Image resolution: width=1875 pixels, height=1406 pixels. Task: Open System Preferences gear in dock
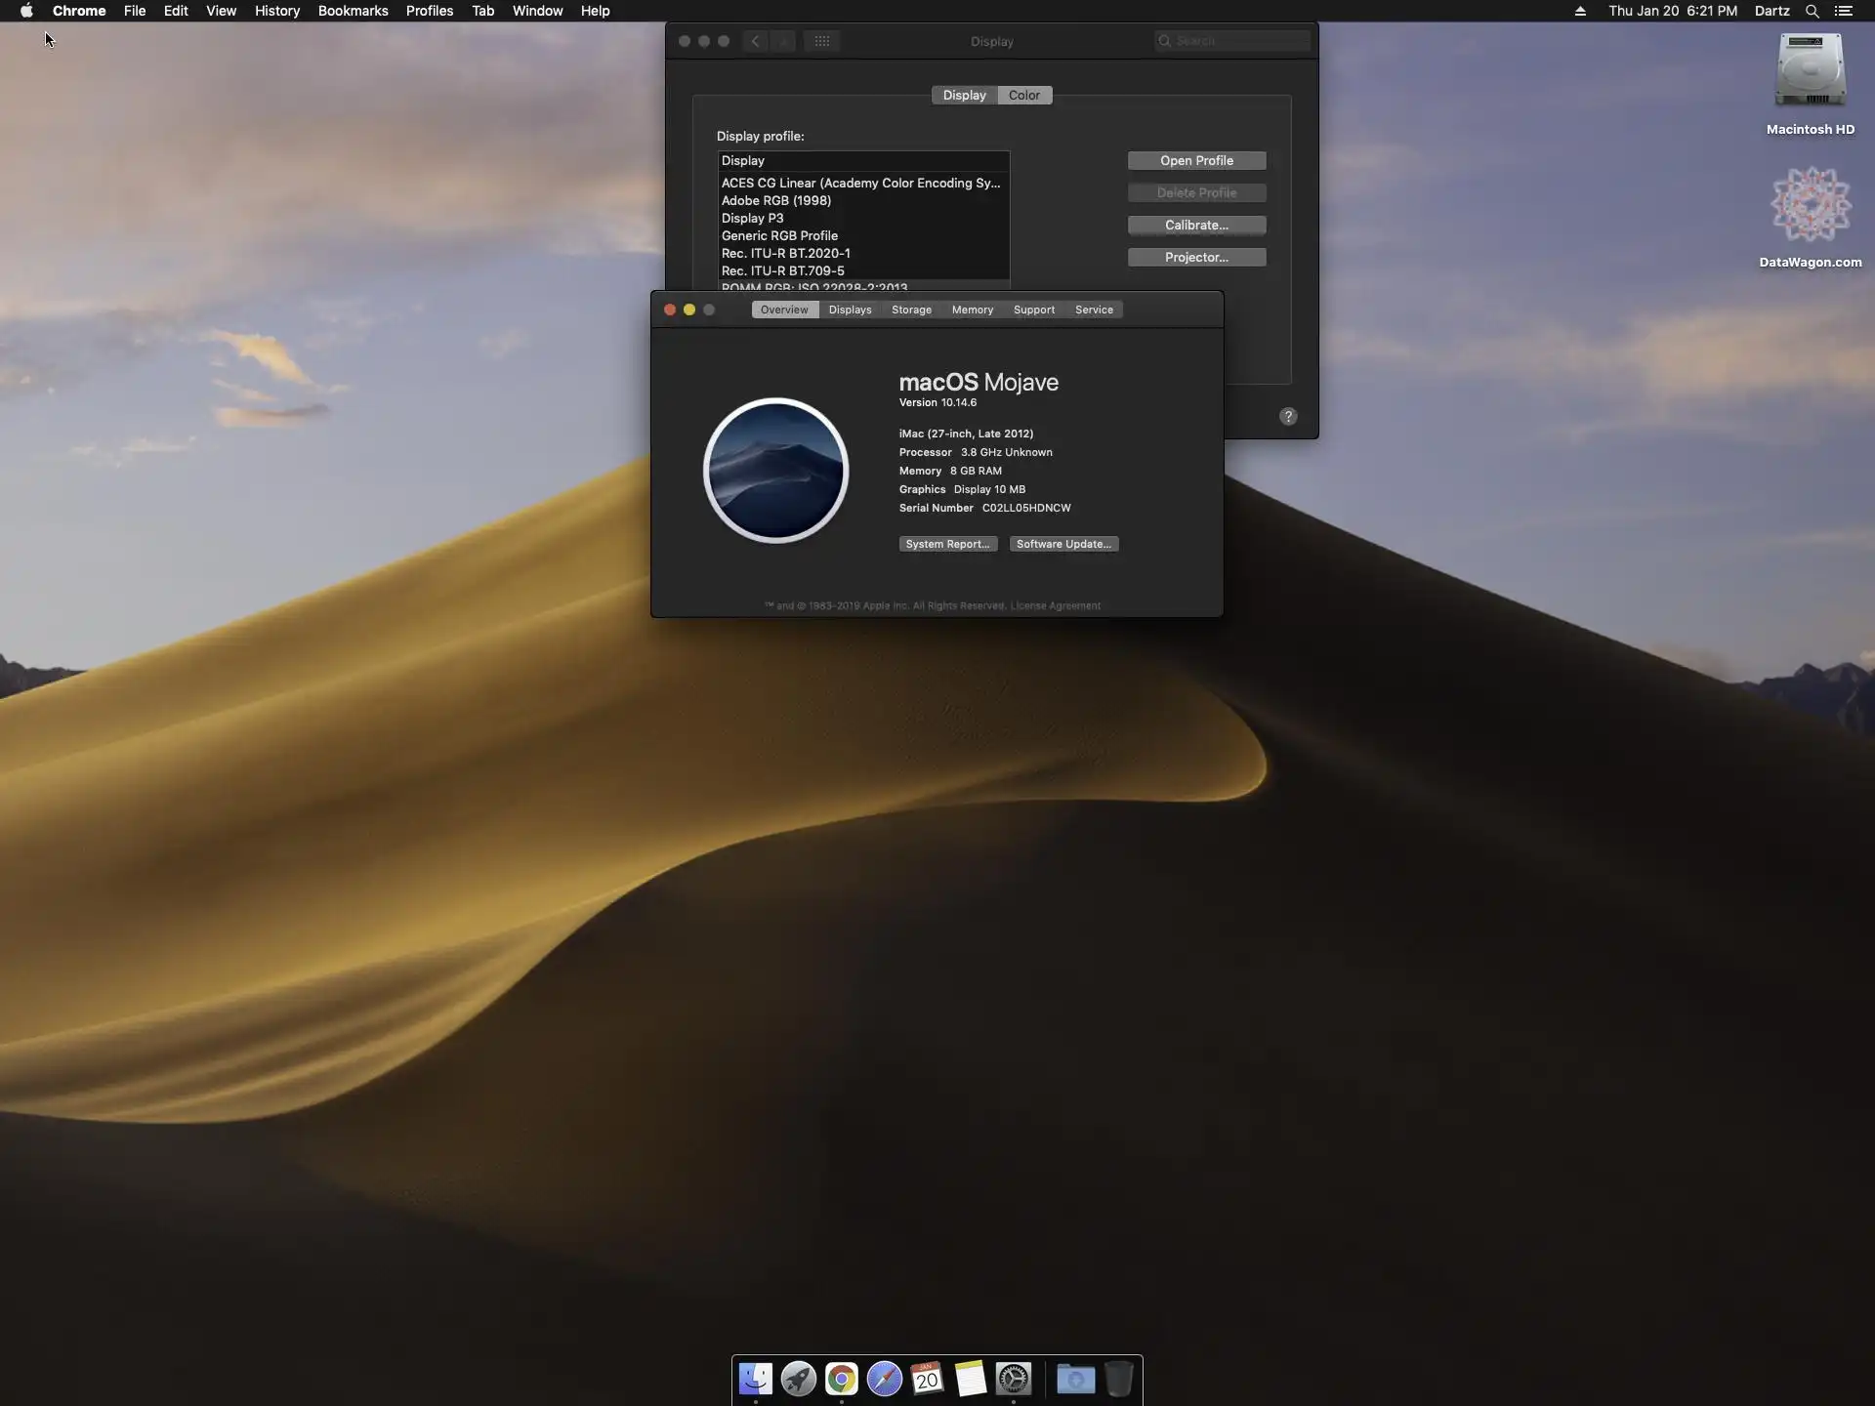coord(1014,1379)
